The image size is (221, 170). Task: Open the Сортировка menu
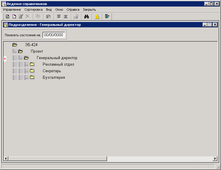pyautogui.click(x=34, y=10)
